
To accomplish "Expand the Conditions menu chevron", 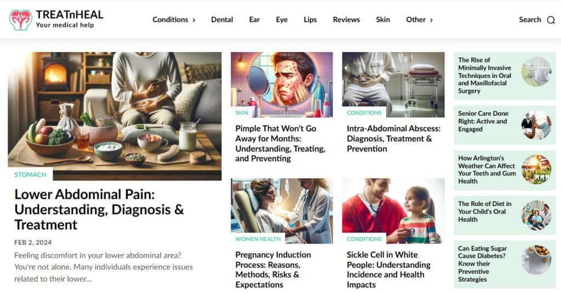I will coord(194,20).
